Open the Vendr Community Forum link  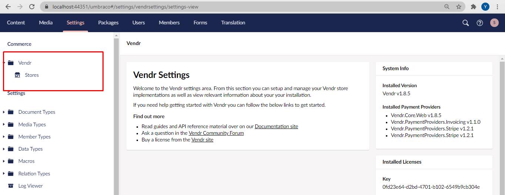(x=216, y=133)
